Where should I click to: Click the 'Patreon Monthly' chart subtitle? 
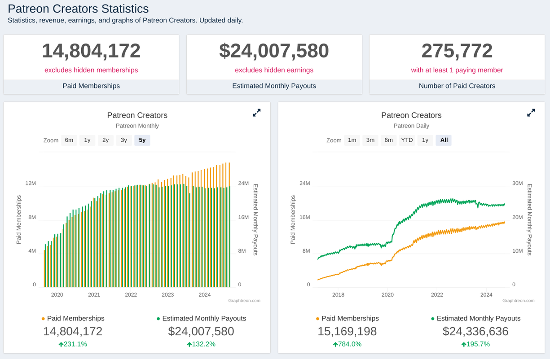[137, 126]
